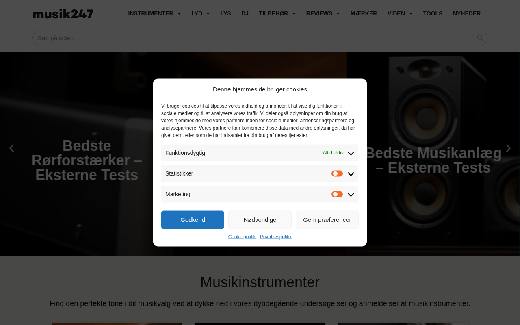Open the MÆRKER menu item
The image size is (520, 325).
364,13
